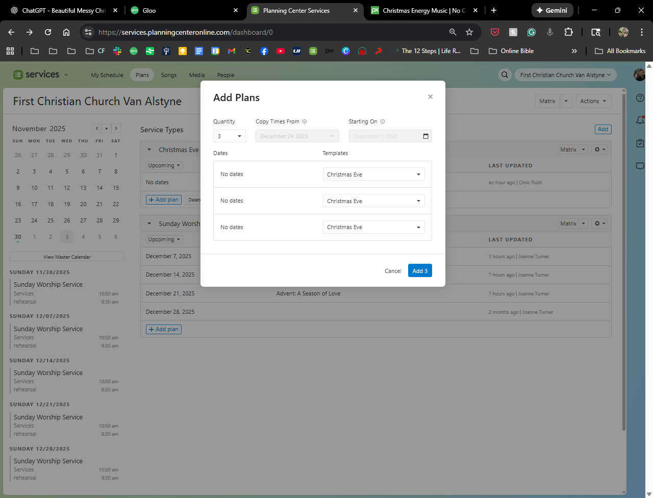Click View Master Calendar button
Viewport: 653px width, 498px height.
[x=67, y=257]
